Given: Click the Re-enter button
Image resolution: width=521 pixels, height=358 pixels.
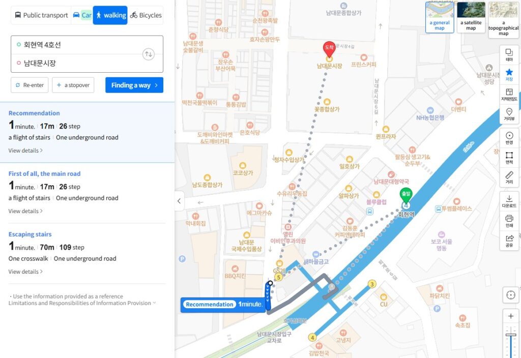Looking at the screenshot, I should pos(30,85).
